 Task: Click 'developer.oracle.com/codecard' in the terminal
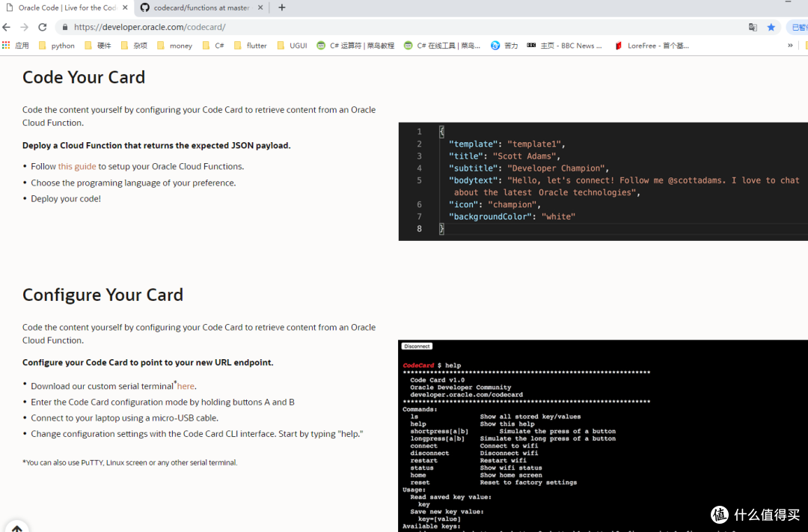466,395
